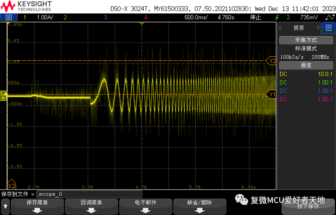336x215 pixels.
Task: Click the scope_0 filename field
Action: (89, 194)
